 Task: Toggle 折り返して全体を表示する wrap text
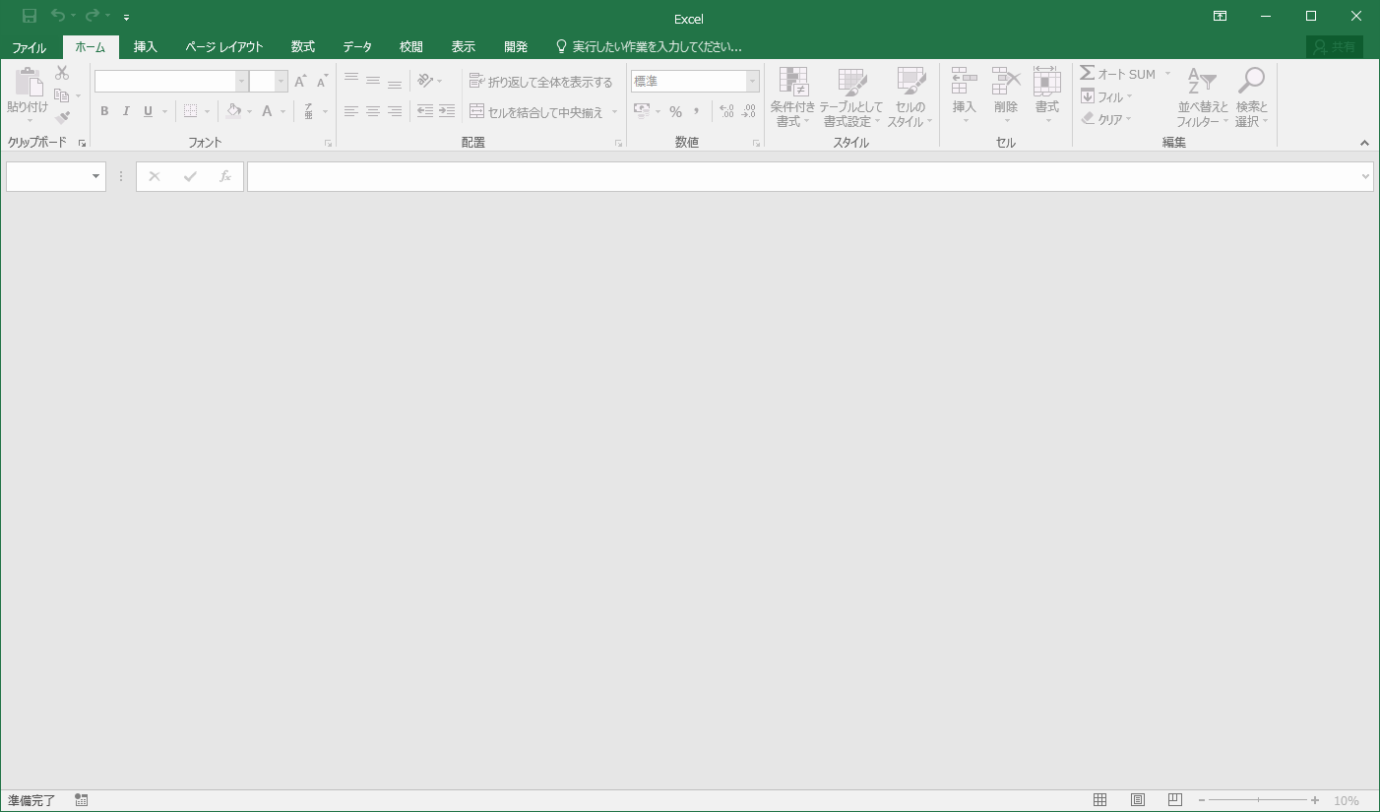[x=541, y=82]
